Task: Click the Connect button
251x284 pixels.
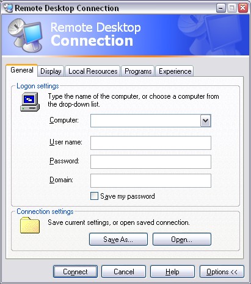Action: pos(75,272)
